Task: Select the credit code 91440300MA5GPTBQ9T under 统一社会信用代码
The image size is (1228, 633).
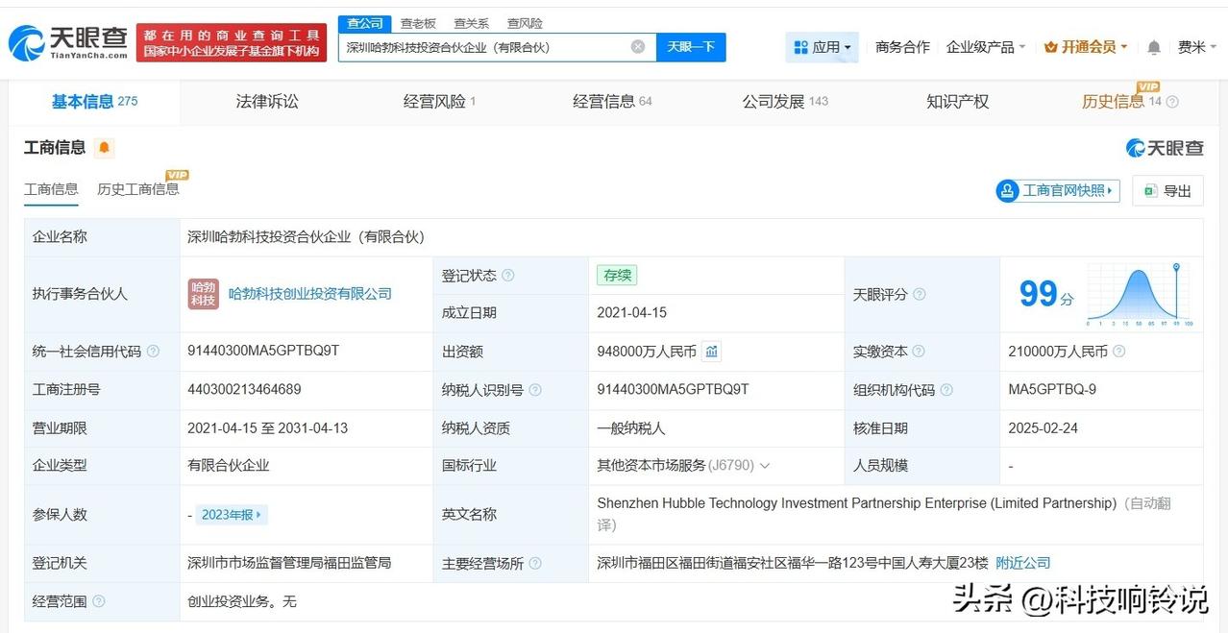Action: 263,351
